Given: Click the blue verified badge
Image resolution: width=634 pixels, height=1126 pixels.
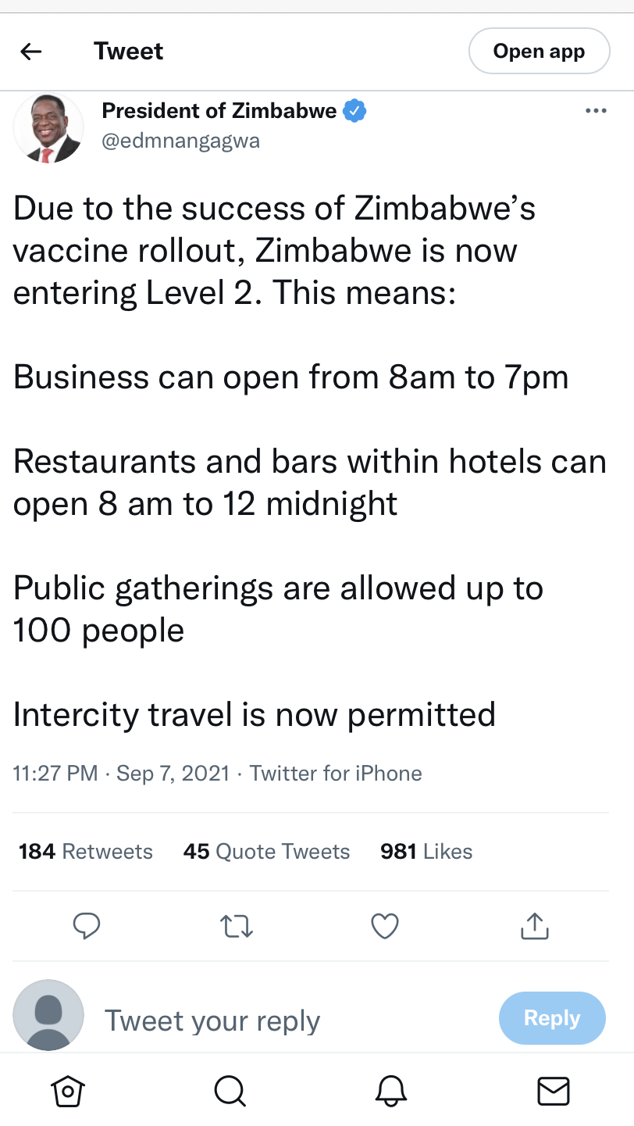Looking at the screenshot, I should point(354,111).
